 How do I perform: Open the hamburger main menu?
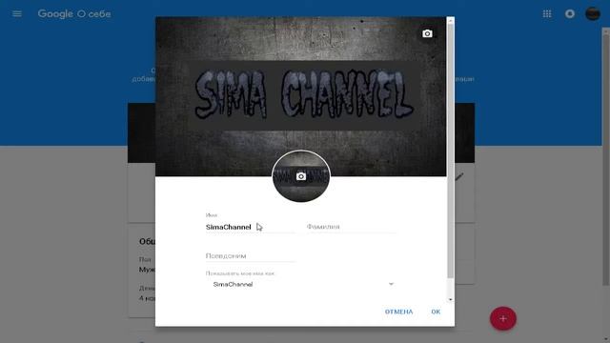17,14
